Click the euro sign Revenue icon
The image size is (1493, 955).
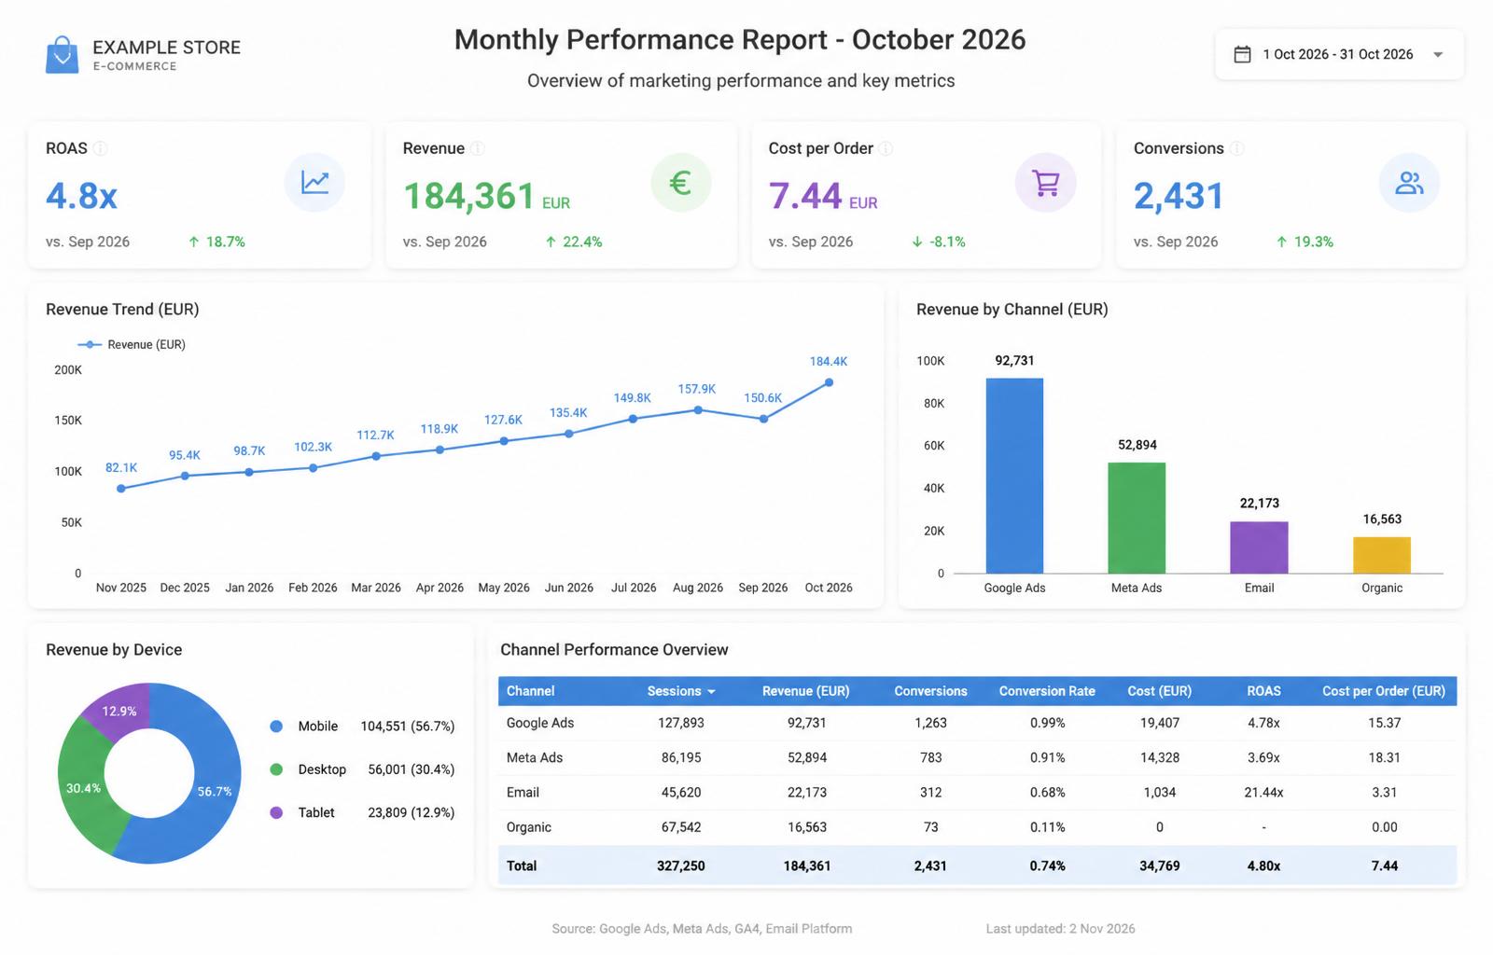click(681, 183)
